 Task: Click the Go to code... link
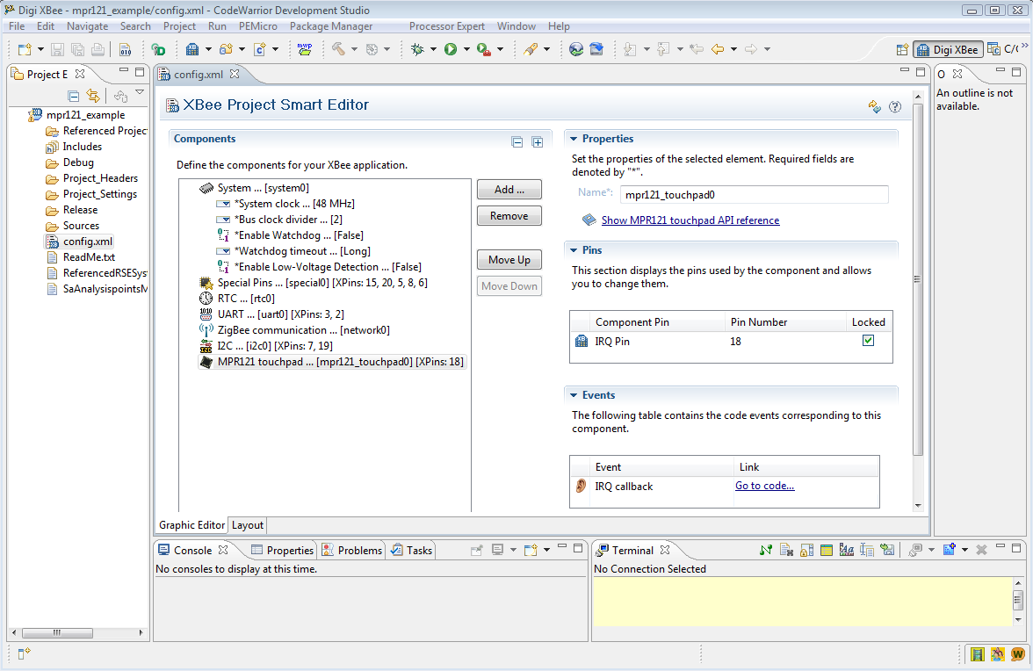click(764, 486)
